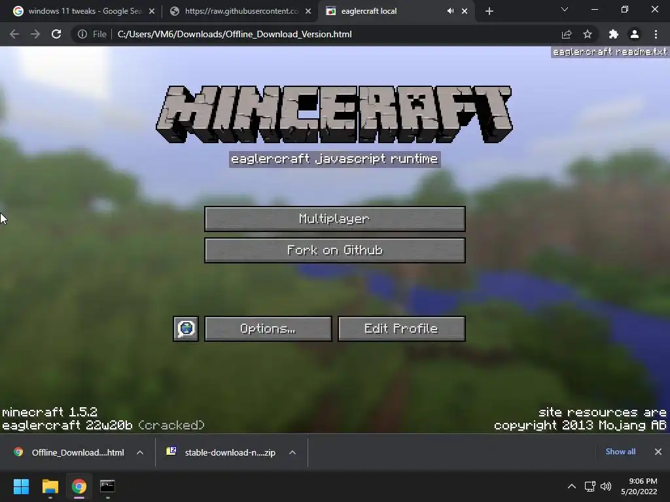Open the language globe icon button

pos(186,329)
